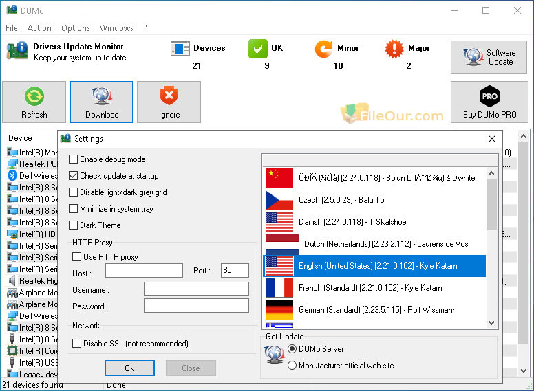This screenshot has height=391, width=534.
Task: Click the Czech flag icon
Action: [279, 200]
